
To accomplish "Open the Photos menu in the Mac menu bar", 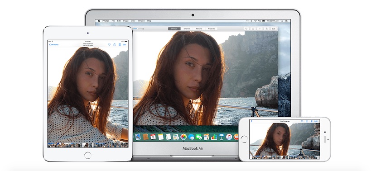I will click(x=106, y=21).
